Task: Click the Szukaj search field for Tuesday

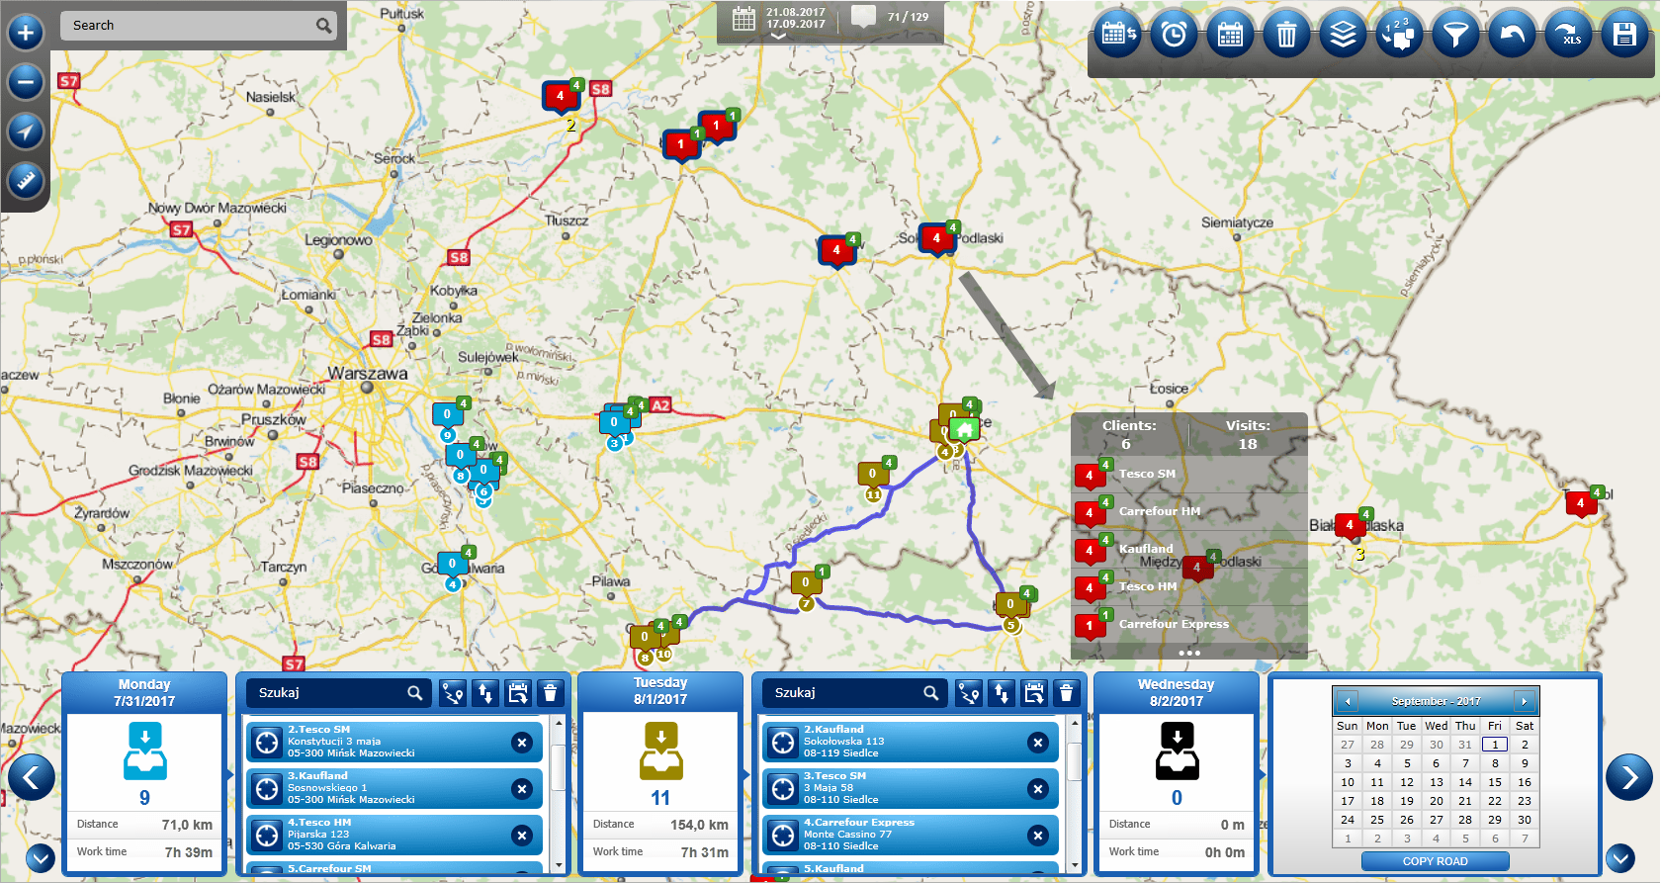Action: click(x=840, y=693)
